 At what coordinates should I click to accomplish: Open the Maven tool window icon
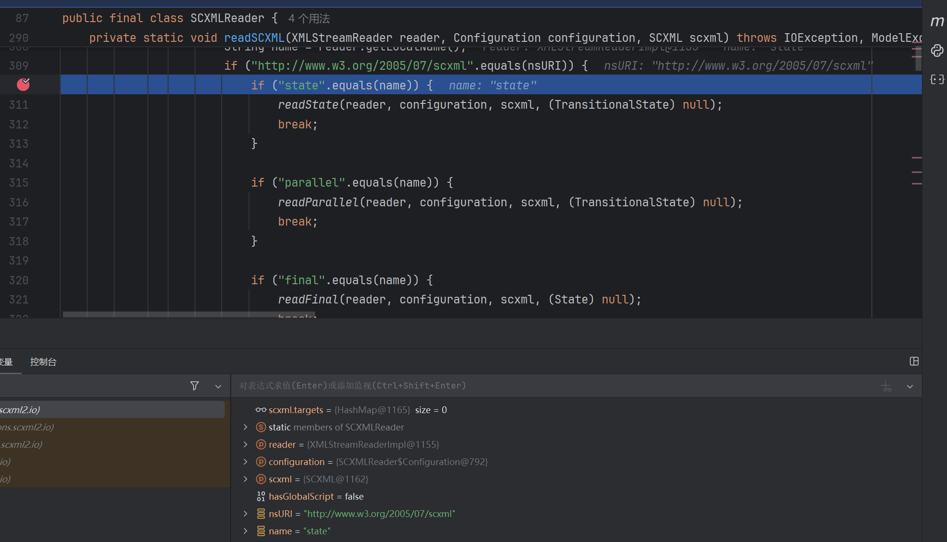click(x=937, y=21)
